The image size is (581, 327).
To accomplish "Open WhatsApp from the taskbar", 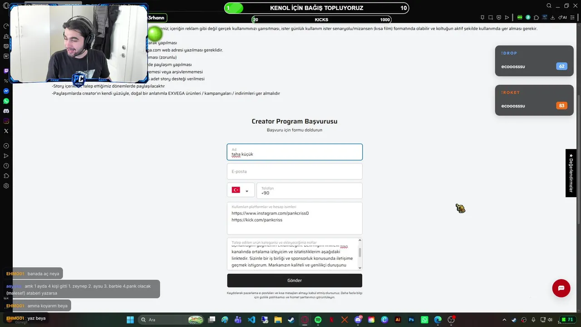I will point(424,320).
